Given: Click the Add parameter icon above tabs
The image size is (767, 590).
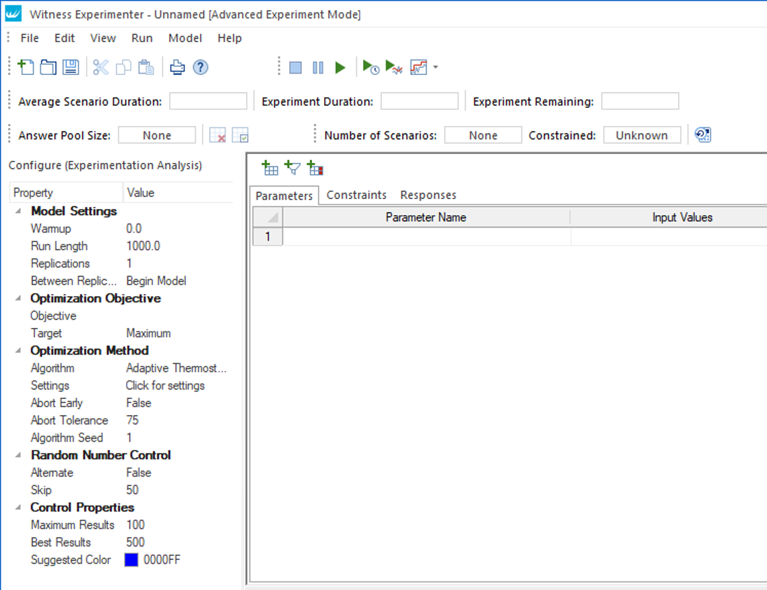Looking at the screenshot, I should [270, 168].
